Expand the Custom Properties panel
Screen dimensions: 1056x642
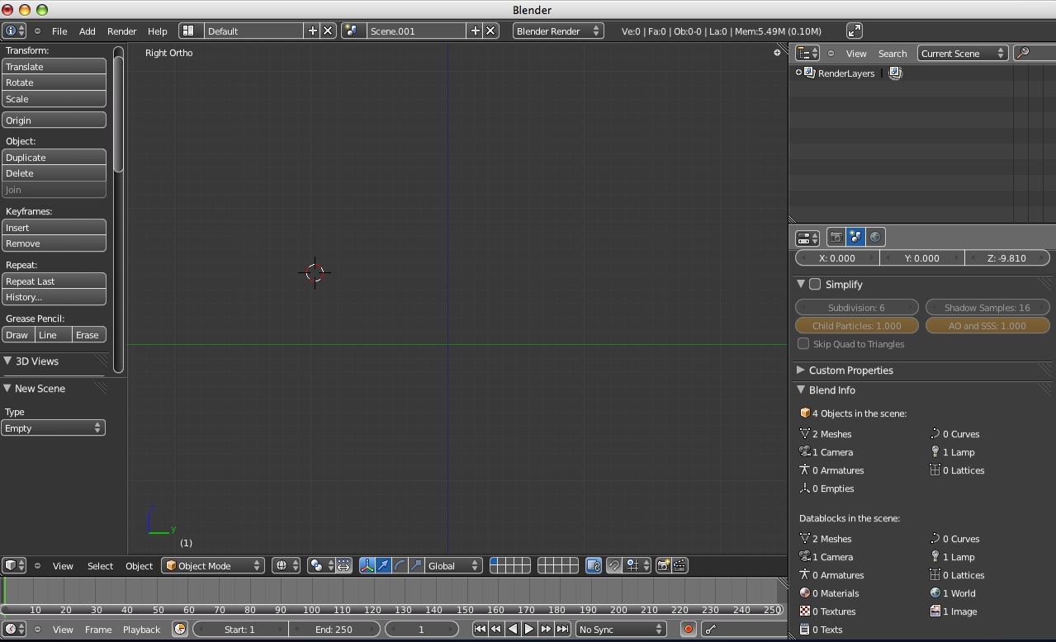(x=850, y=371)
